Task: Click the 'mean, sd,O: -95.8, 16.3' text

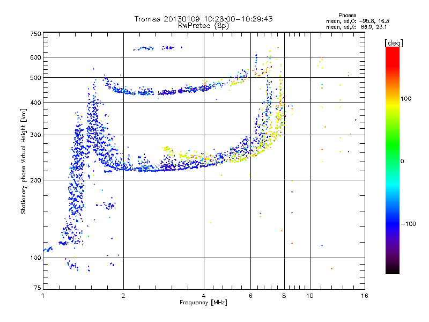Action: click(357, 21)
